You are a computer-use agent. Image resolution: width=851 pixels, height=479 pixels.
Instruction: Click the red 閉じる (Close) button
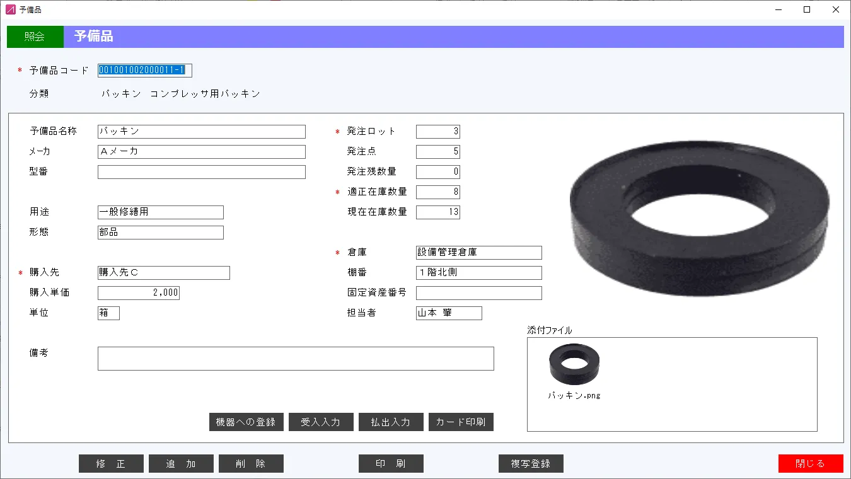click(x=810, y=463)
